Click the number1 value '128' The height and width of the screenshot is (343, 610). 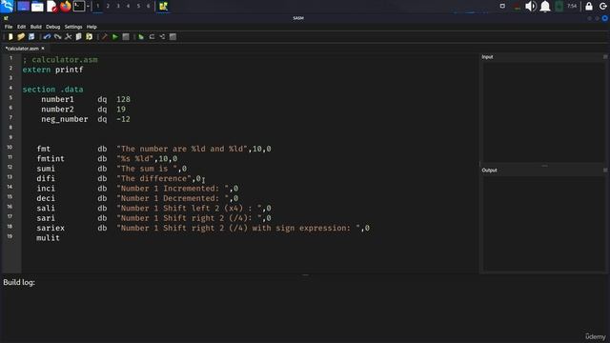[123, 99]
